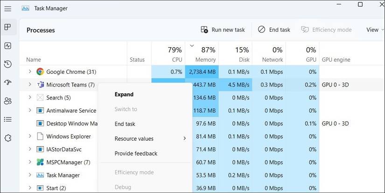The height and width of the screenshot is (193, 385).
Task: Click End task in the toolbar
Action: coord(274,30)
